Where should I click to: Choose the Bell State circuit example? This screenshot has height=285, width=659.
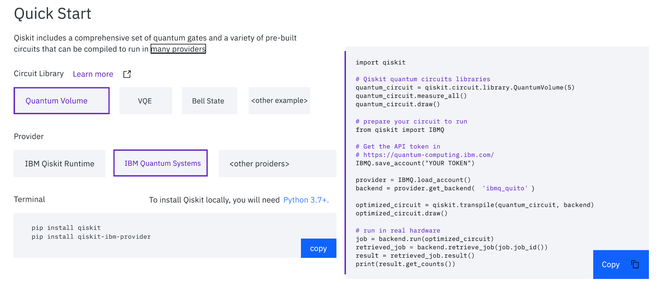pyautogui.click(x=209, y=101)
